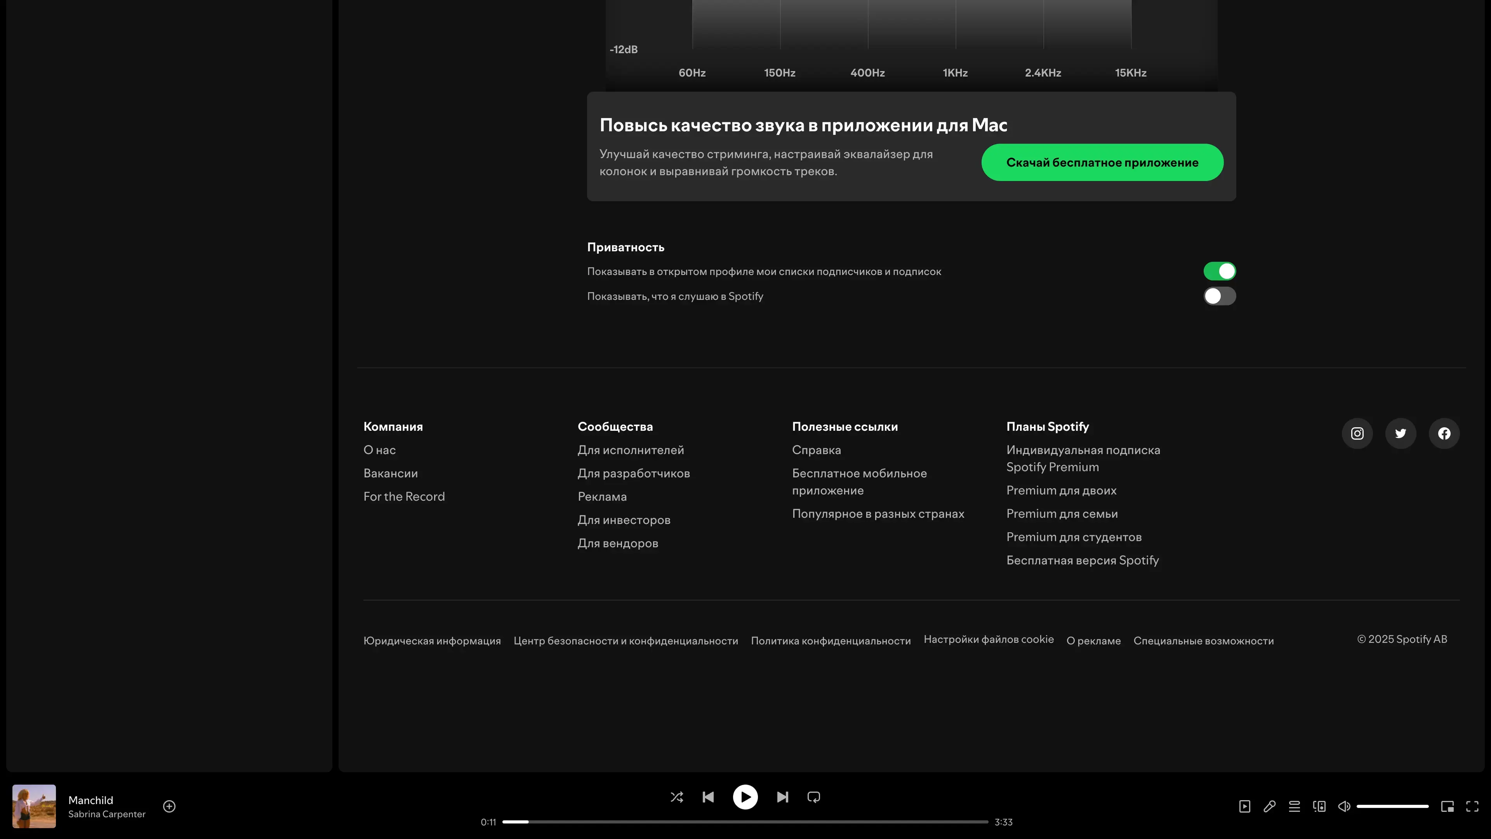The width and height of the screenshot is (1491, 839).
Task: Enter full screen mode icon
Action: tap(1472, 806)
